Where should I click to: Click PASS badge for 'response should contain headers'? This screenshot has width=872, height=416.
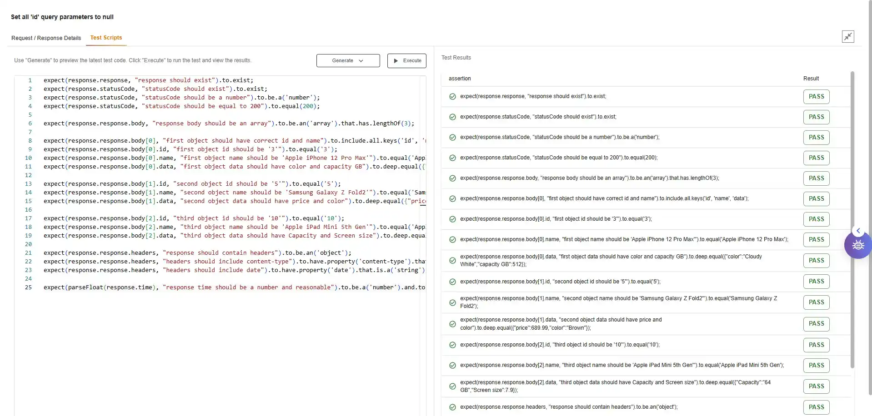point(816,407)
